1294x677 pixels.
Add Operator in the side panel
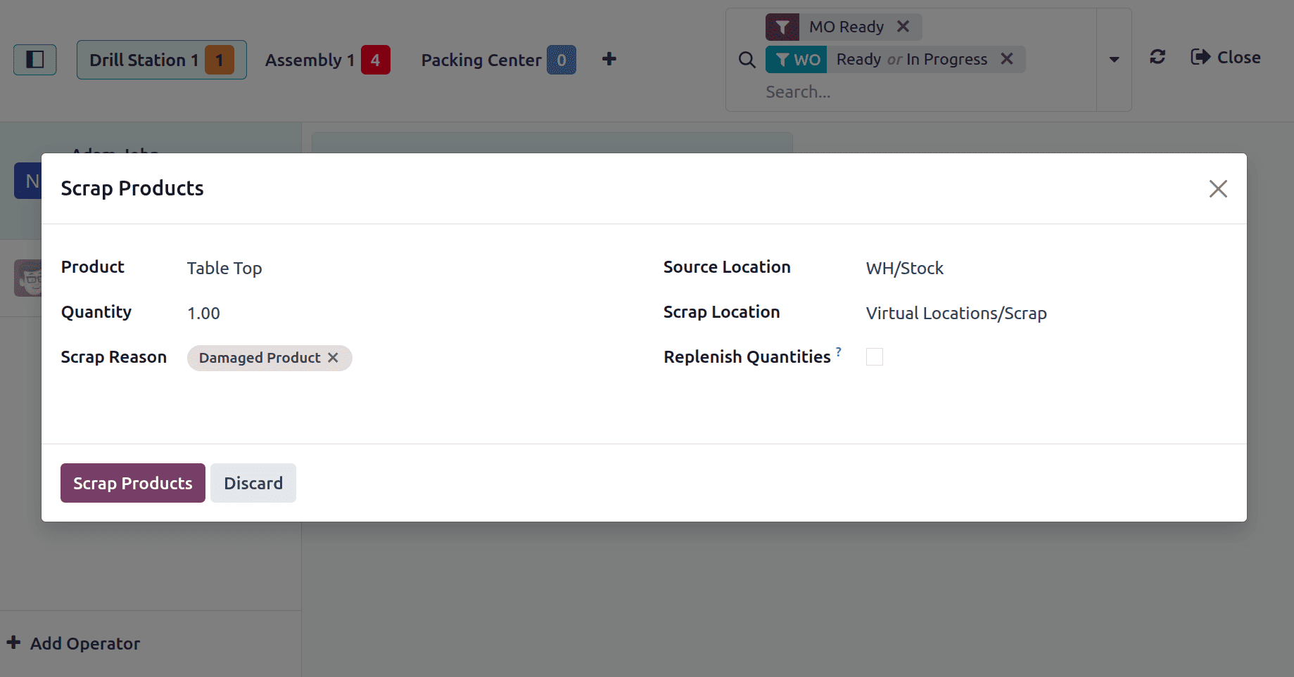click(73, 643)
